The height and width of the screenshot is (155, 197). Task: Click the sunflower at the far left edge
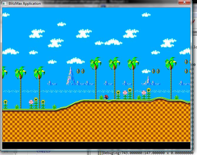point(5,103)
